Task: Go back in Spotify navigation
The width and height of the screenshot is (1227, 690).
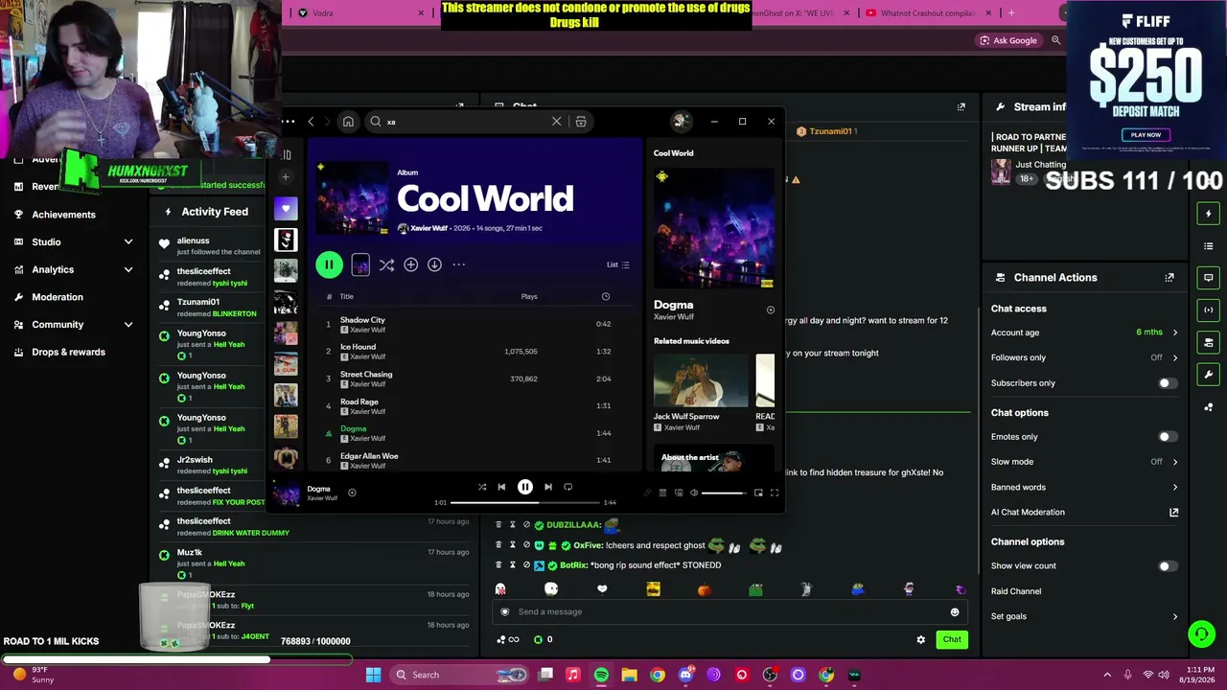Action: [x=311, y=122]
